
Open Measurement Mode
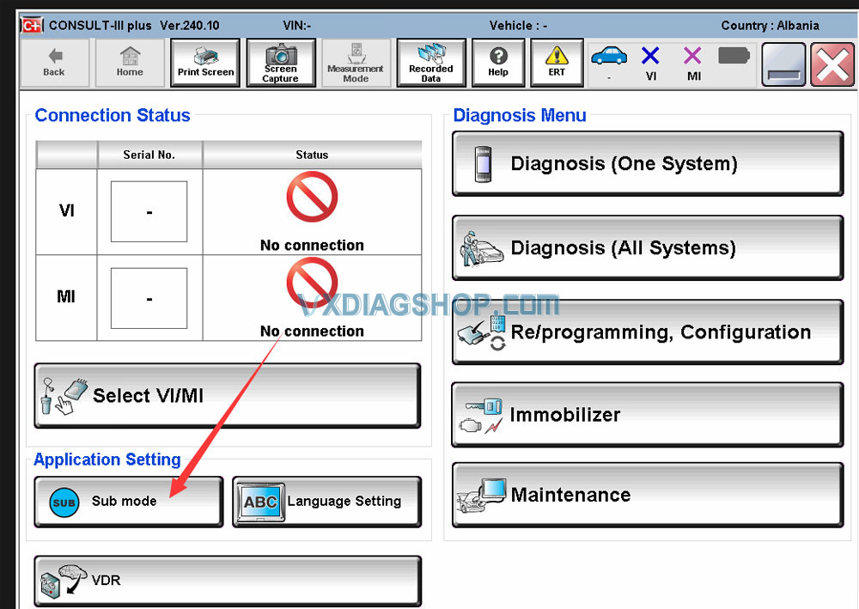click(356, 63)
